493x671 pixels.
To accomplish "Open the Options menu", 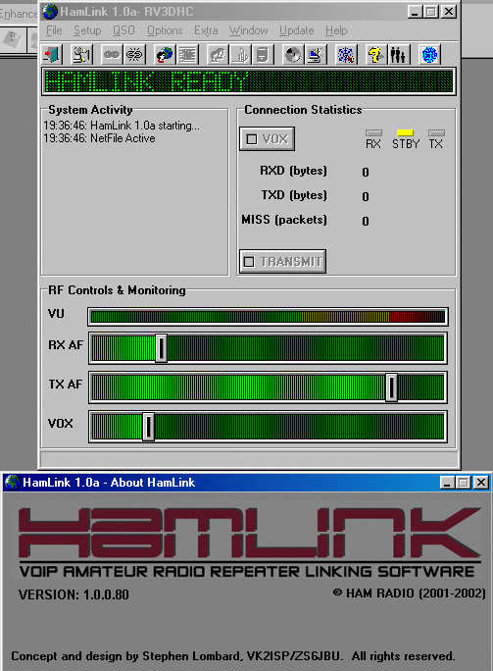I will (x=165, y=30).
